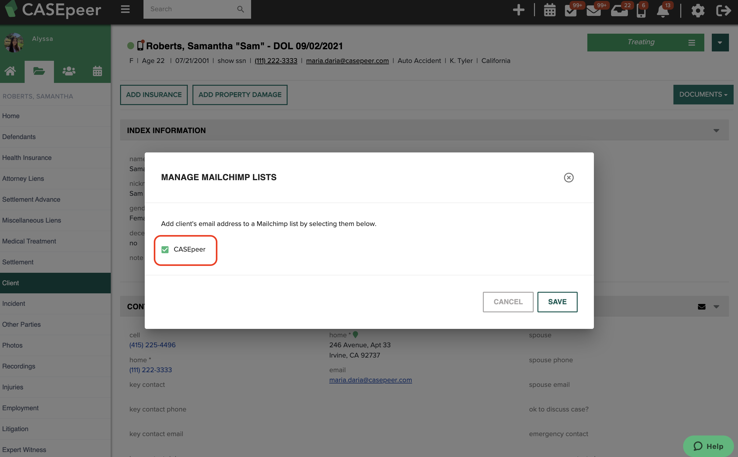Open Other Parties in the sidebar
This screenshot has width=738, height=457.
coord(55,325)
